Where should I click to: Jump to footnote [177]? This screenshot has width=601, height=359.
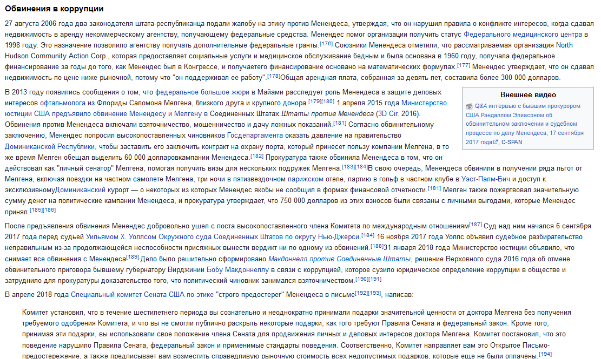pyautogui.click(x=464, y=65)
